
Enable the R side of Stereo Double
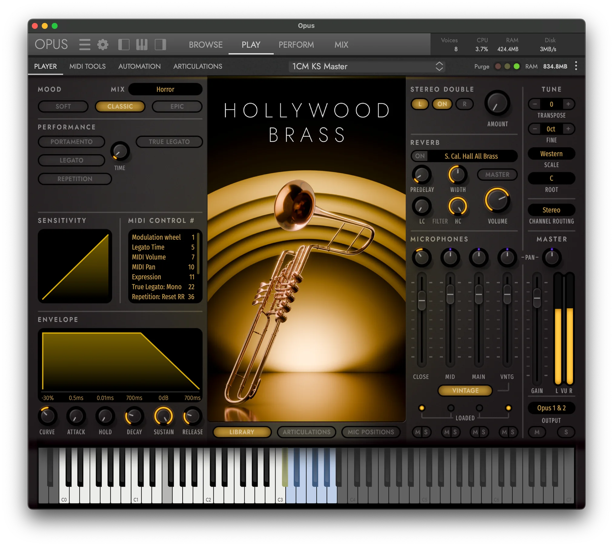464,104
